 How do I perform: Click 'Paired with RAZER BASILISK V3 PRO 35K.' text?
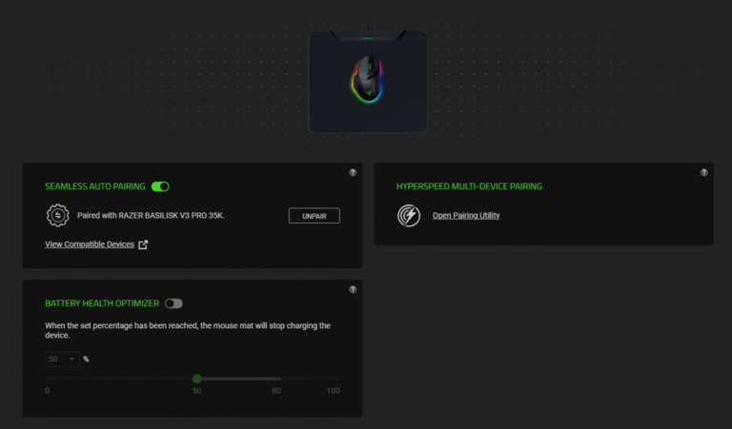tap(151, 215)
